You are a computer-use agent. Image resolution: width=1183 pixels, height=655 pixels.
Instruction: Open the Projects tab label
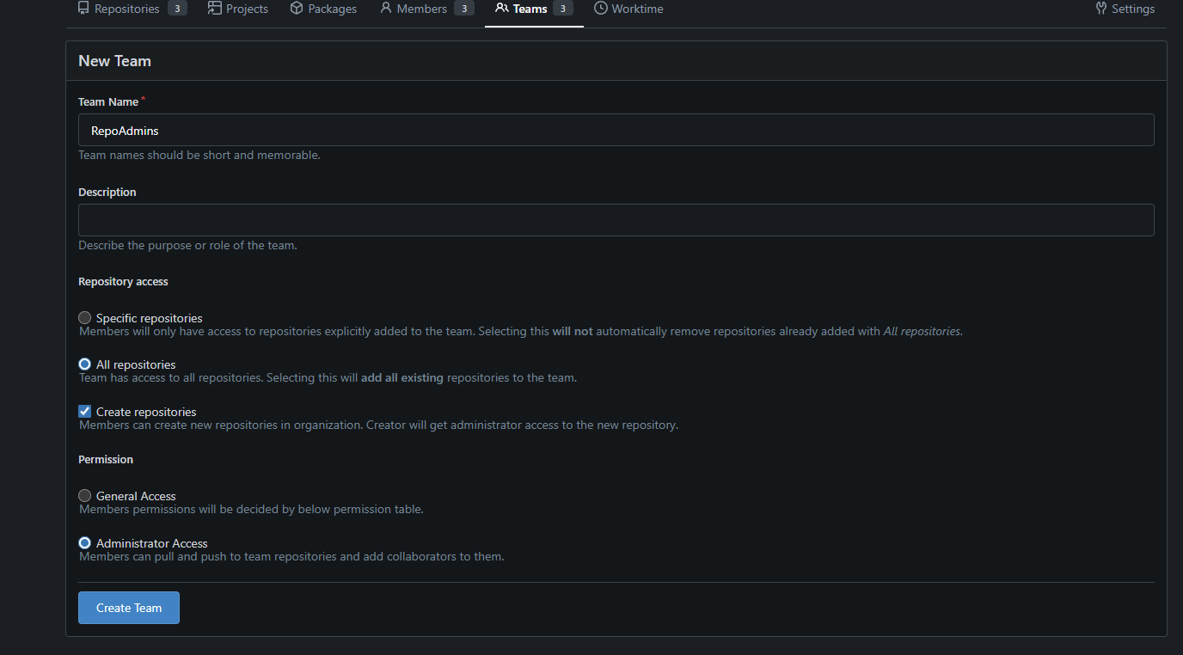(247, 9)
